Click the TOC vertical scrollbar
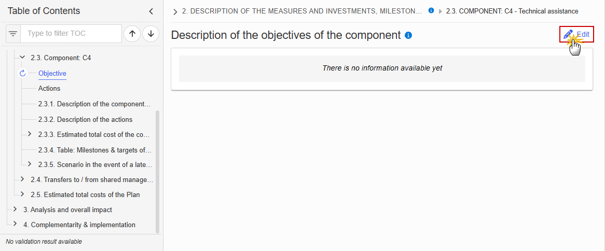Viewport: 605px width, 251px height. tap(157, 172)
